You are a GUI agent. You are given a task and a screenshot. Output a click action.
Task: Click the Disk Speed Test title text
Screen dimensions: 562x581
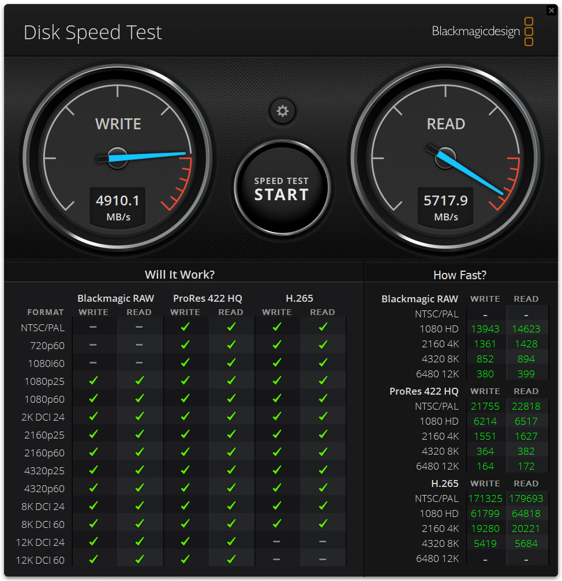click(x=93, y=33)
